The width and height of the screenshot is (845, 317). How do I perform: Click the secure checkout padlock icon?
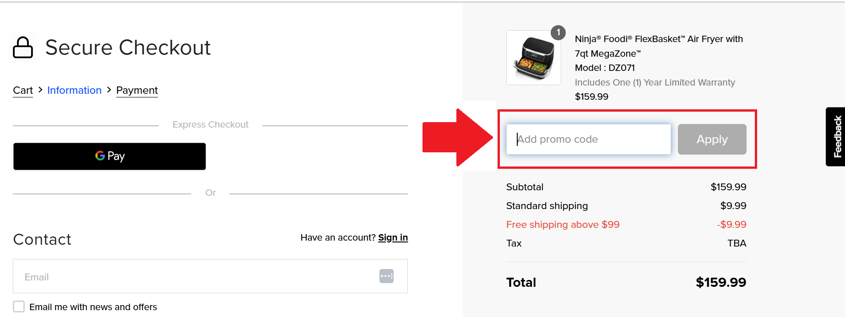23,48
